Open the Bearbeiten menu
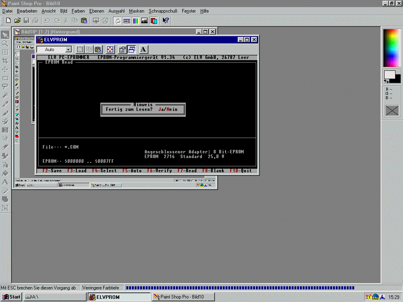The image size is (403, 302). pos(27,11)
